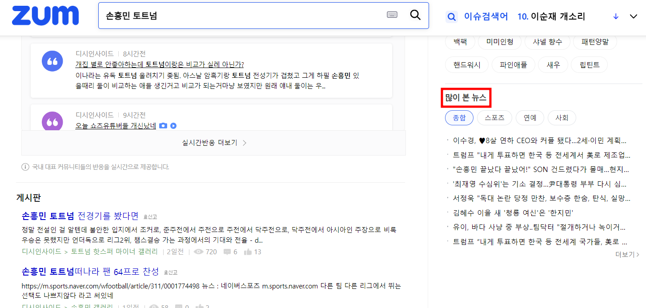Open post 개집 별로 안좋아하는데 토트넘이랑은 비교가 실례
The height and width of the screenshot is (308, 646).
(160, 64)
